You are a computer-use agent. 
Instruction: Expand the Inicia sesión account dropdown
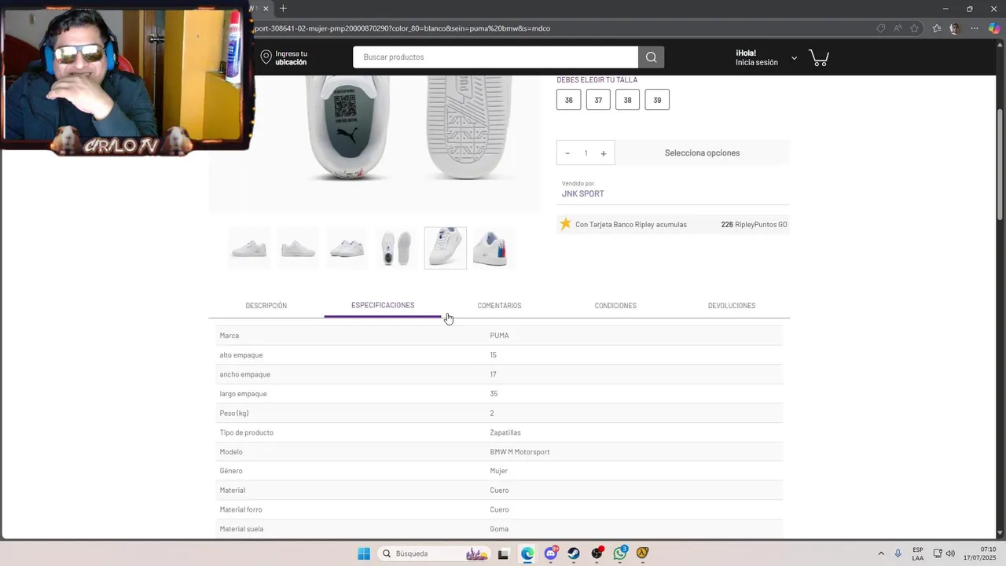[794, 58]
